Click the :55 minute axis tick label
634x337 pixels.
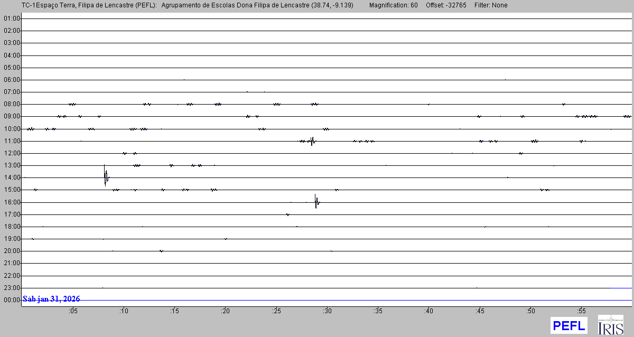point(581,311)
